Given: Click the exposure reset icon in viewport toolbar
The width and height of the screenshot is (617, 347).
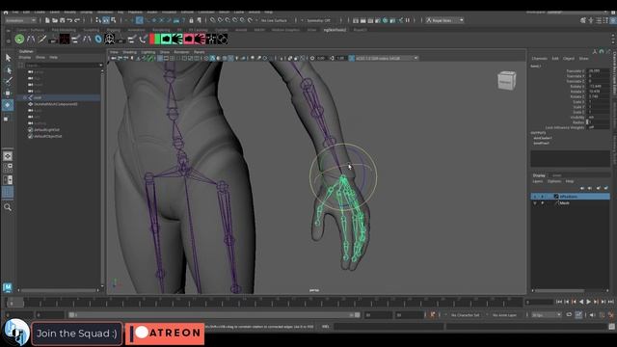Looking at the screenshot, I should coord(312,58).
